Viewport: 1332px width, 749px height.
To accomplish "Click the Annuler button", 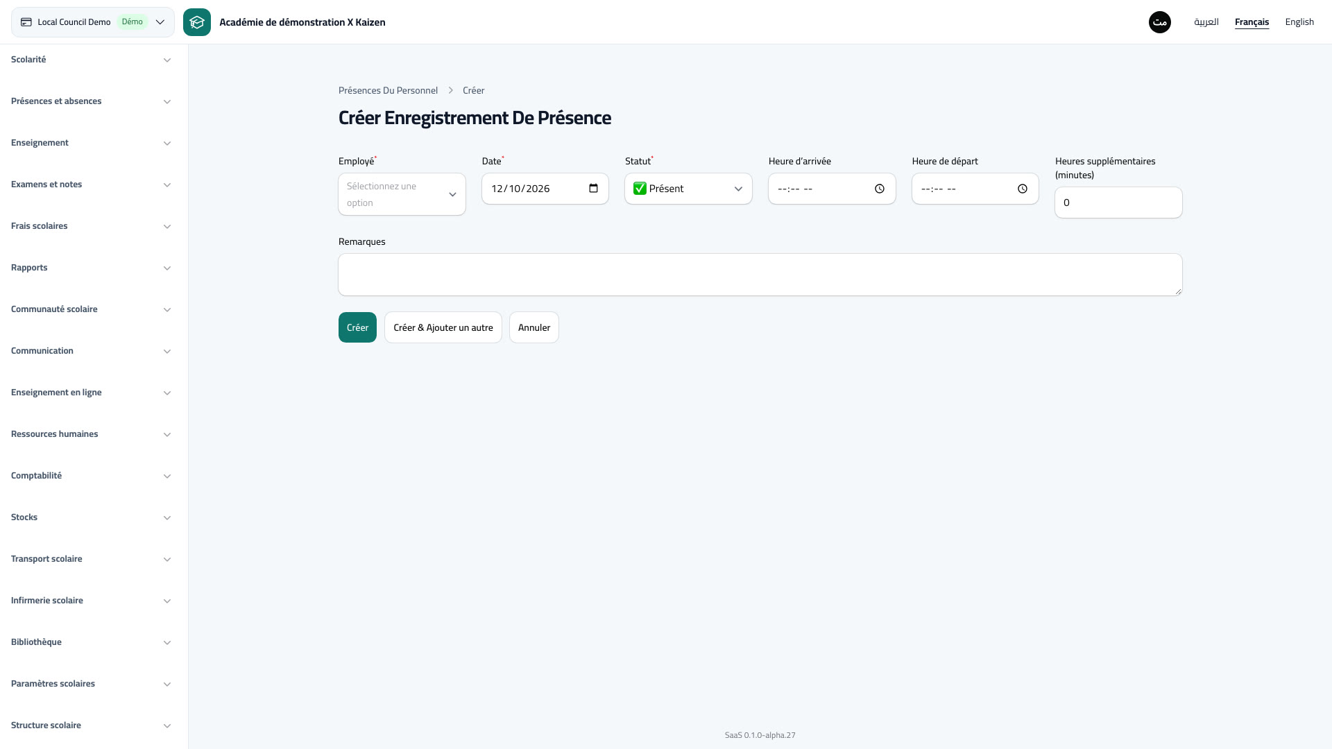I will tap(534, 327).
